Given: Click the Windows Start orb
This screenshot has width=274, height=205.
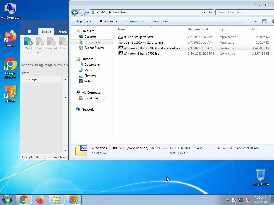Looking at the screenshot, I should pyautogui.click(x=7, y=200).
